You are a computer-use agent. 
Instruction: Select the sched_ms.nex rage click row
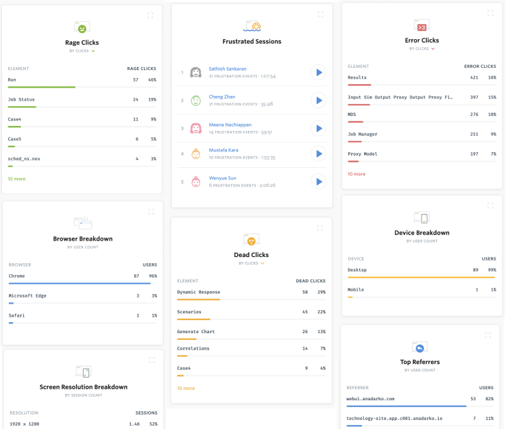82,161
